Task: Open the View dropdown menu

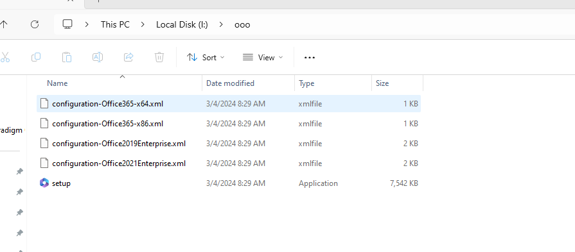Action: coord(263,58)
